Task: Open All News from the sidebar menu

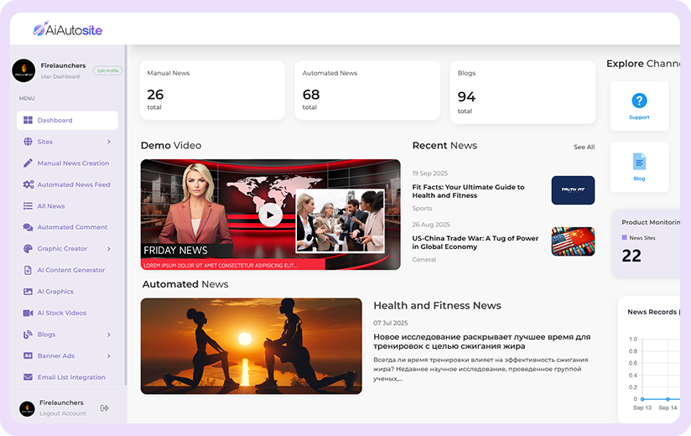Action: coord(50,206)
